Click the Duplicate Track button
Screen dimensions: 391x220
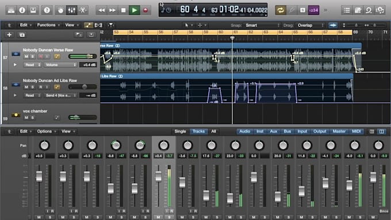pyautogui.click(x=22, y=34)
